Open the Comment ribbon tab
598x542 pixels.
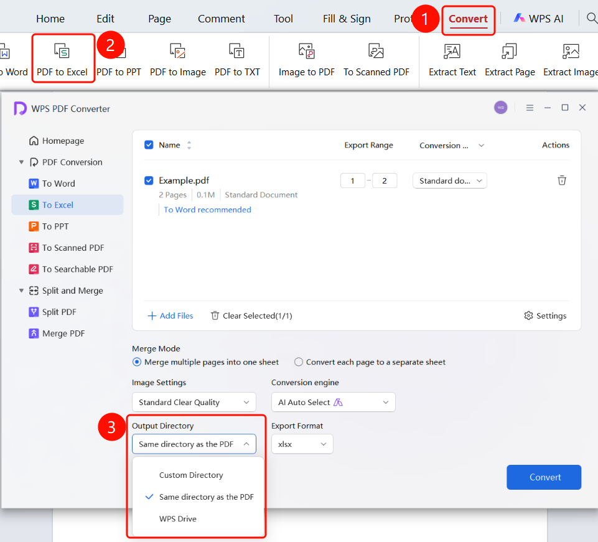(221, 19)
